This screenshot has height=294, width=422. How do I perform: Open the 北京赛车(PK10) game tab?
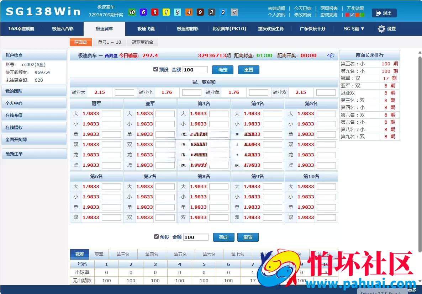tap(229, 29)
